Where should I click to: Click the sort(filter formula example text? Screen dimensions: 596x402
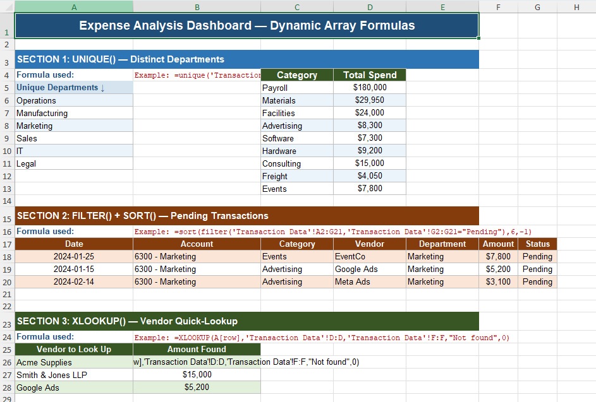point(332,232)
